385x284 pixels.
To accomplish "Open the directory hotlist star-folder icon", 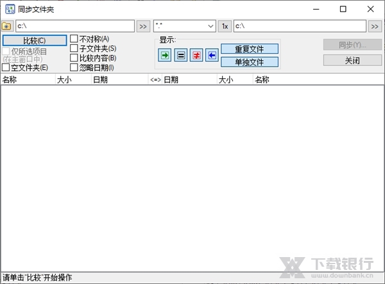I will (x=7, y=26).
